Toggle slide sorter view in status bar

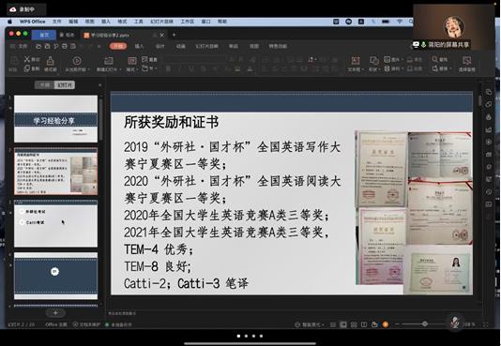[354, 324]
